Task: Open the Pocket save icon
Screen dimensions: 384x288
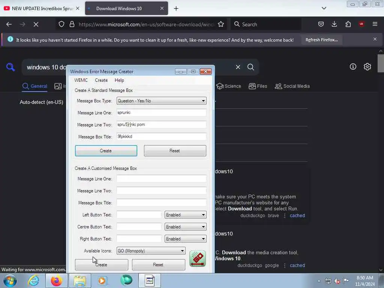Action: (x=321, y=24)
